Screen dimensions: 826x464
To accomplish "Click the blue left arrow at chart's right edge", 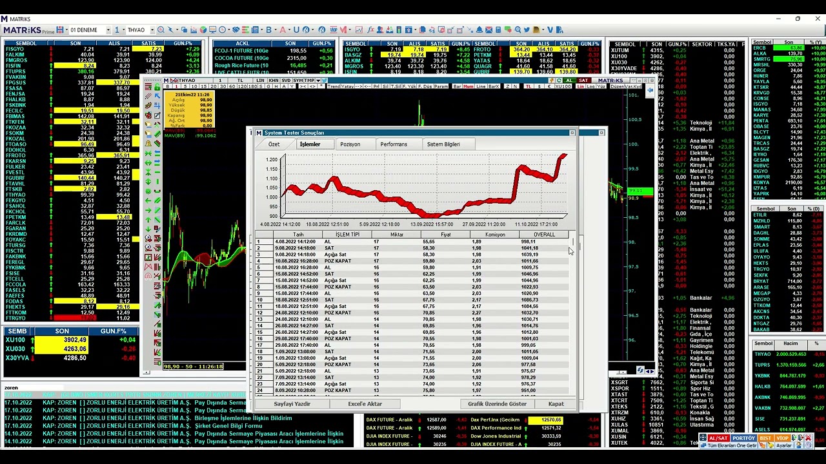I will (650, 92).
